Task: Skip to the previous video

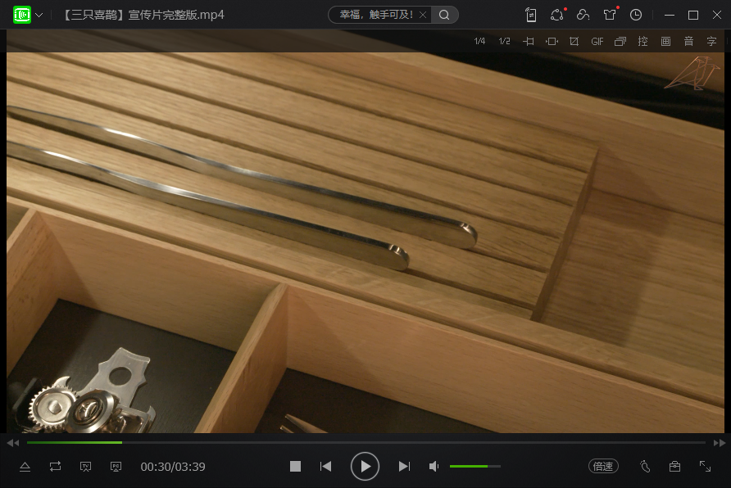Action: 326,466
